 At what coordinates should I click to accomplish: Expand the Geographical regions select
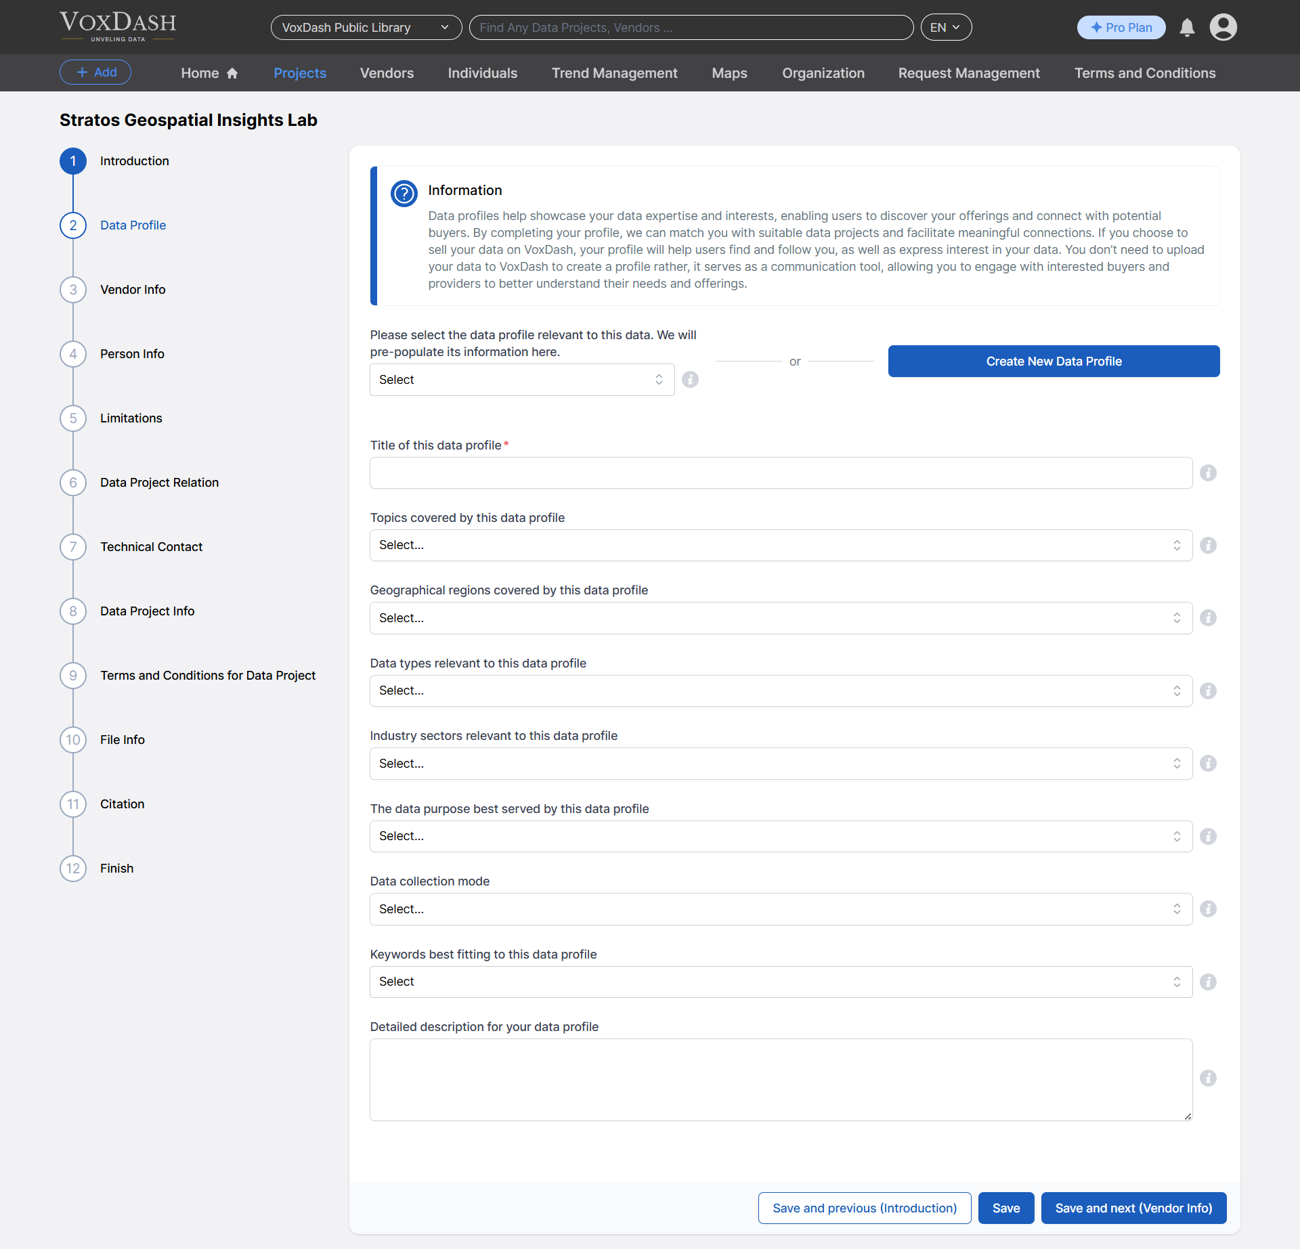tap(779, 617)
